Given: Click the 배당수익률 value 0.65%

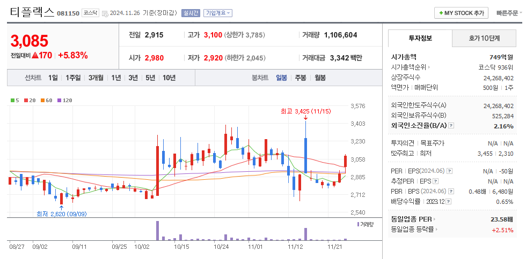Looking at the screenshot, I should coord(505,202).
